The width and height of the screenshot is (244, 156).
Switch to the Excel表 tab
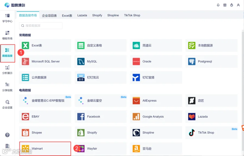67,15
